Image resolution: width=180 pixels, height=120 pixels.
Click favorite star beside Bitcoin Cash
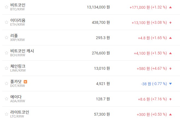pos(6,53)
